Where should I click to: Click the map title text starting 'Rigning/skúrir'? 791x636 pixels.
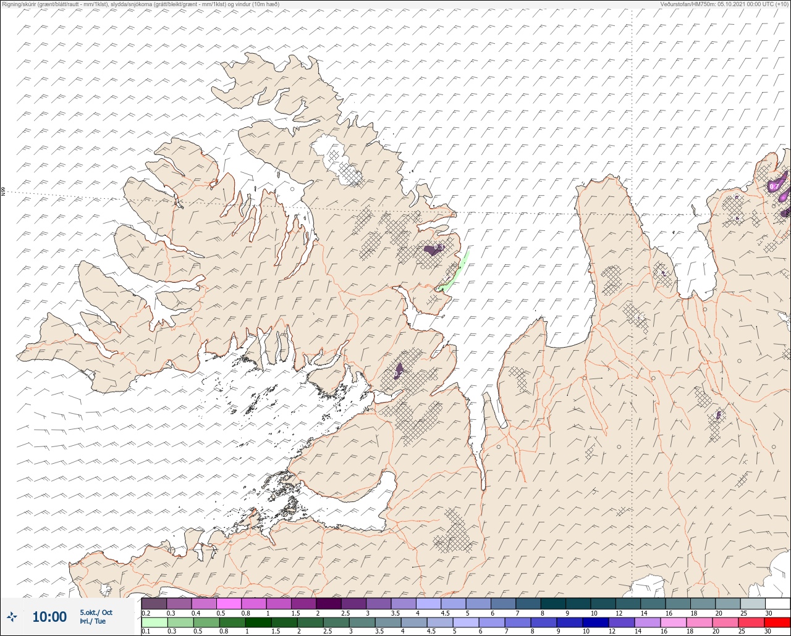point(140,4)
